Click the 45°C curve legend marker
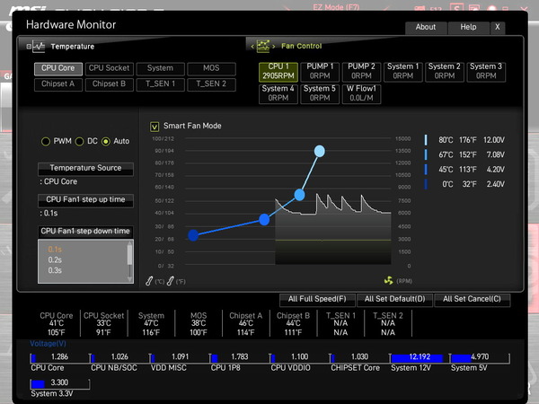This screenshot has width=539, height=404. point(426,169)
